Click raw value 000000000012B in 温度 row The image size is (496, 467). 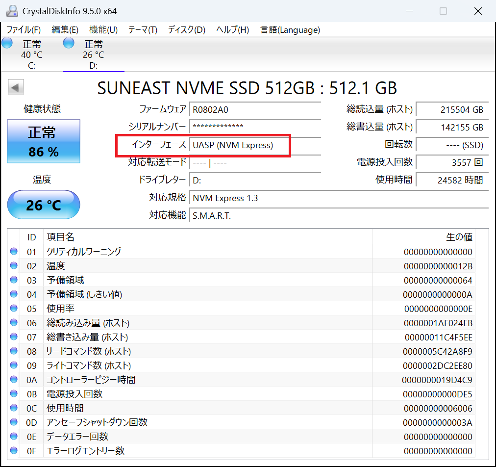tap(438, 266)
